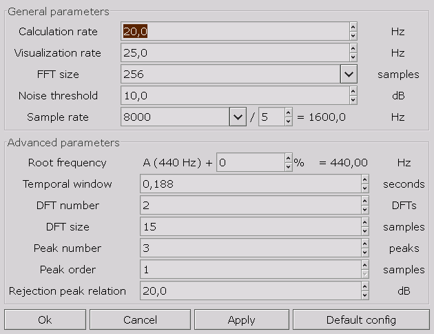Viewport: 434px width, 334px height.
Task: Decrease Temporal window value
Action: click(365, 188)
